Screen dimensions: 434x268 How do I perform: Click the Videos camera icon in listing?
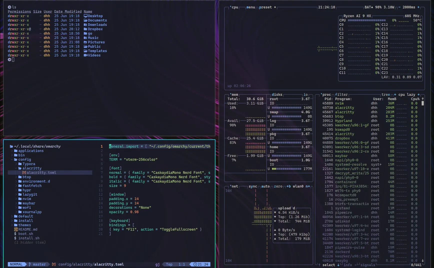[x=85, y=55]
